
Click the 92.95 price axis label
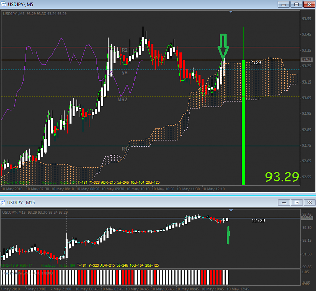pyautogui.click(x=306, y=113)
